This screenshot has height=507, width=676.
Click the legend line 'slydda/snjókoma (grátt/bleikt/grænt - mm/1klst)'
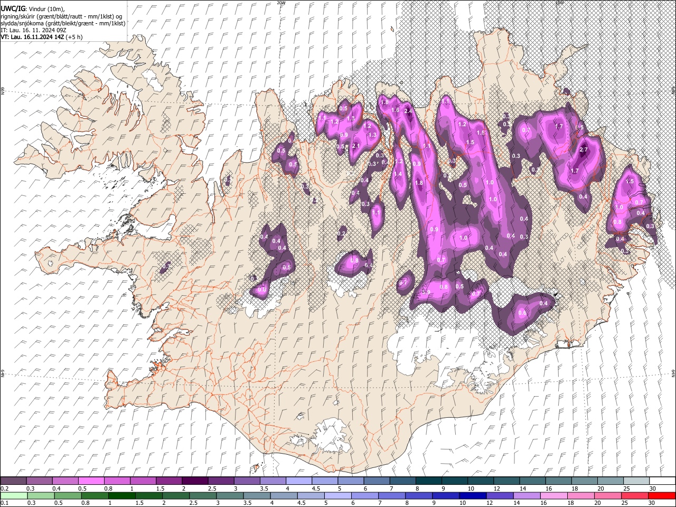(x=63, y=23)
